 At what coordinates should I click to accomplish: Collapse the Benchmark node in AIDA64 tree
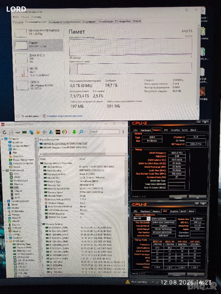click(7, 241)
